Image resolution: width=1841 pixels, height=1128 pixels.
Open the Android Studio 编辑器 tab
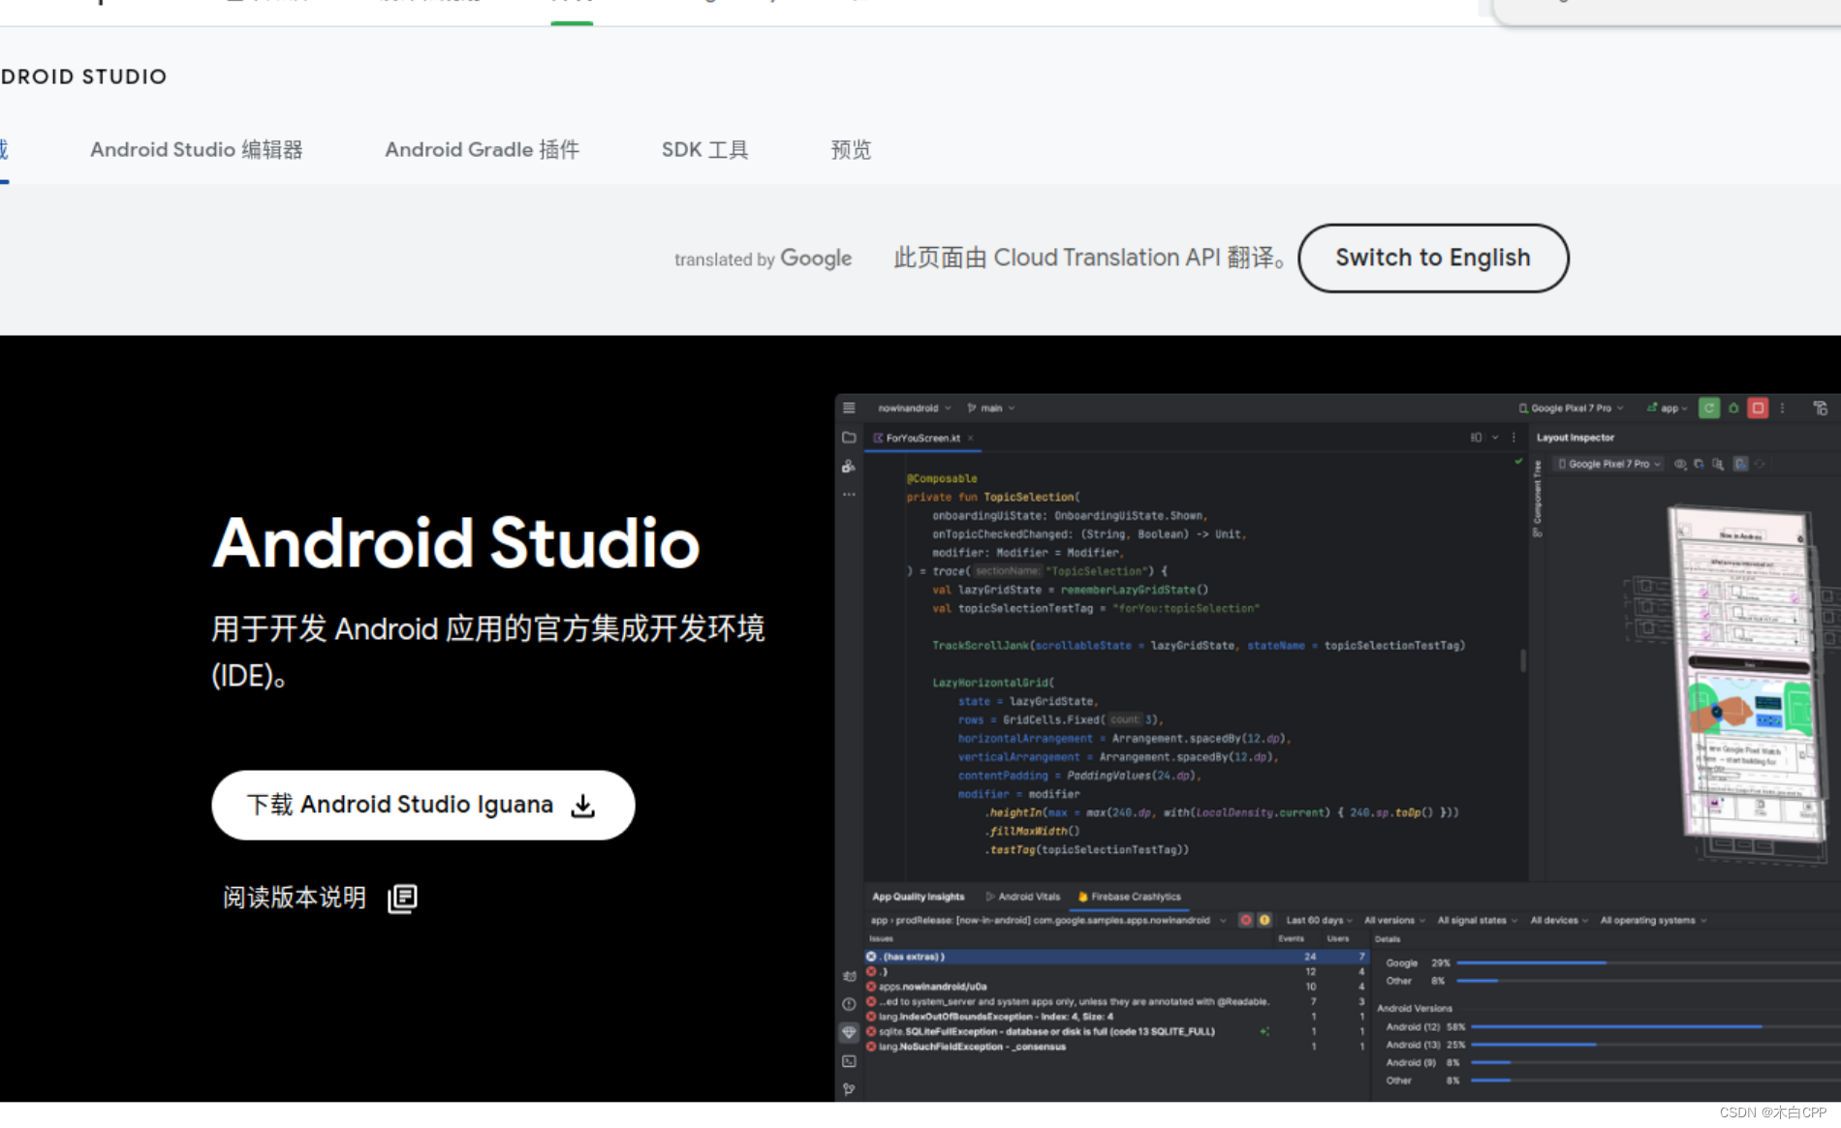[197, 150]
